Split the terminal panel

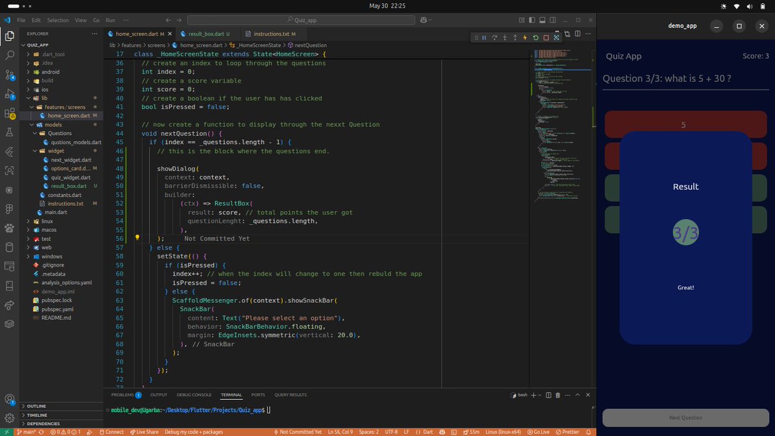pos(548,395)
